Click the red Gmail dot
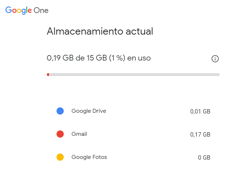Viewport: 251px width, 178px height. pos(60,134)
